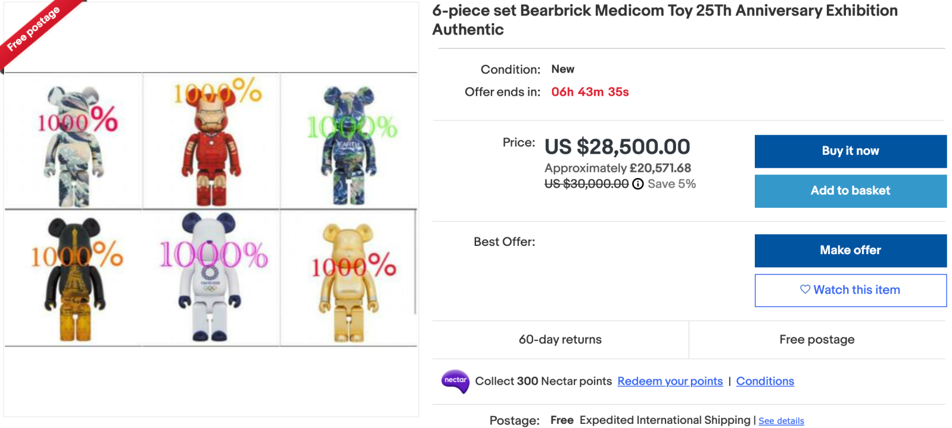Click the purple Nectar logo
Viewport: 952px width, 428px height.
[455, 381]
